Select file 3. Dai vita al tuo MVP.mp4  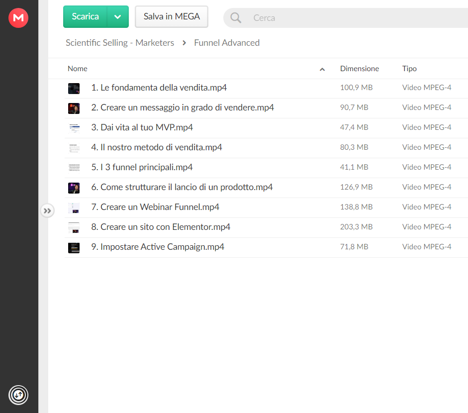pos(266,128)
